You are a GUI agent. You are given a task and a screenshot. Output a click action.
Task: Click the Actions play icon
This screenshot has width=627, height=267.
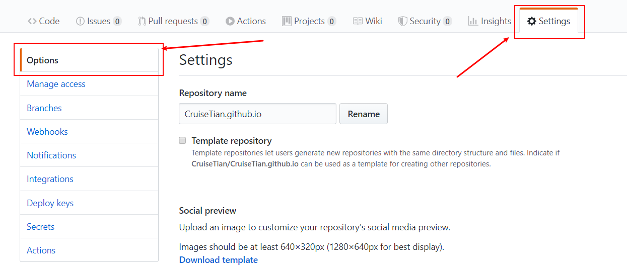pyautogui.click(x=230, y=21)
